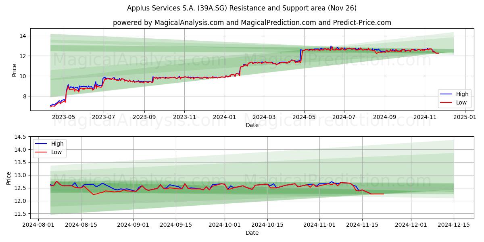Click top chart x-axis label '2024-11'

point(424,117)
